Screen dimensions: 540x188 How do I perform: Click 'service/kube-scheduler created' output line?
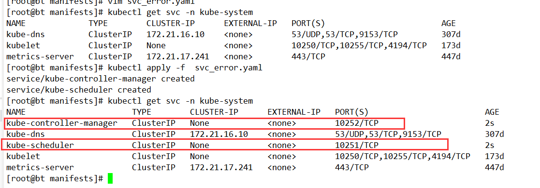coord(79,90)
